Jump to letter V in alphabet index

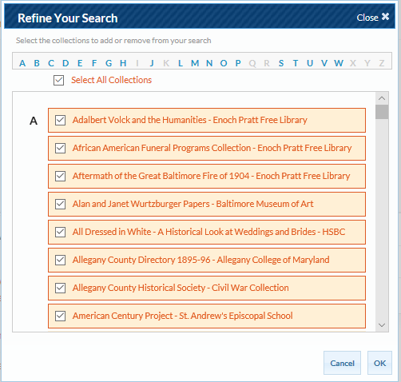tap(324, 63)
